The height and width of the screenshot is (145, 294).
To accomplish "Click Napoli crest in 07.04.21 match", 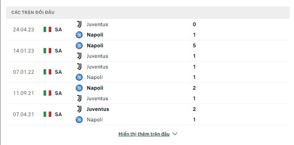I will pyautogui.click(x=79, y=120).
